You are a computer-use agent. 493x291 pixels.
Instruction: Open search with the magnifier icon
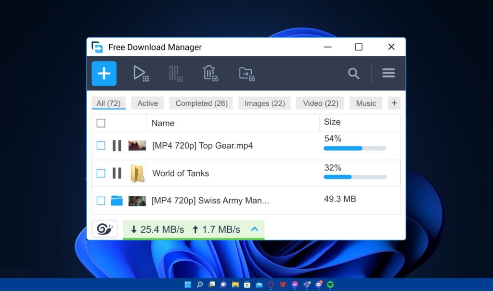pyautogui.click(x=354, y=74)
